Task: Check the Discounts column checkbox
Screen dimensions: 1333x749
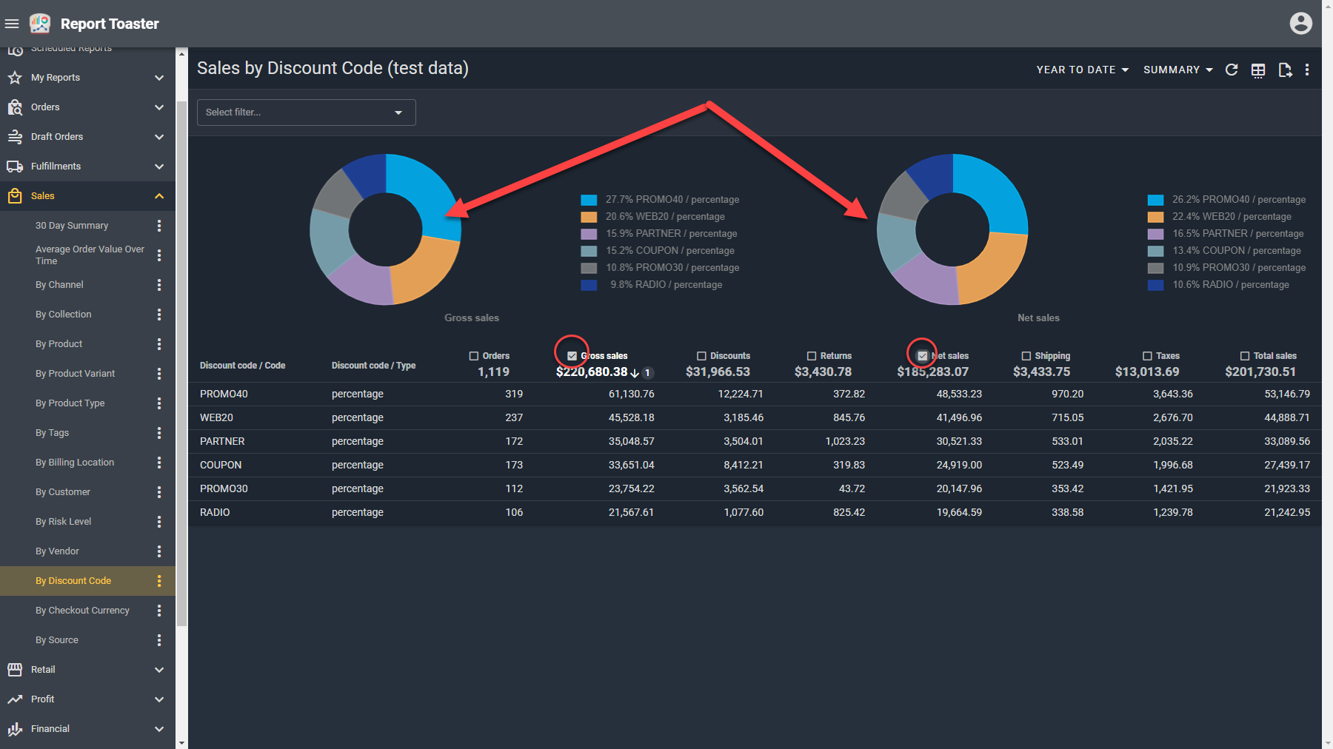Action: (701, 356)
